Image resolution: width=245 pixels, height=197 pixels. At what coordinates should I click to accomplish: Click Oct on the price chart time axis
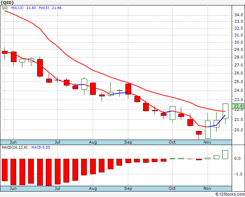click(172, 142)
